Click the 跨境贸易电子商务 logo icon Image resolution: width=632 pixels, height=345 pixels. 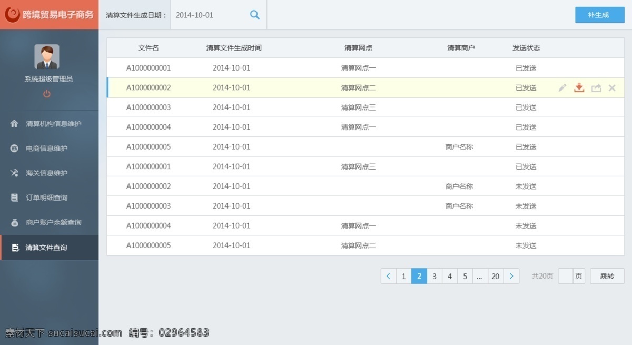(x=12, y=15)
